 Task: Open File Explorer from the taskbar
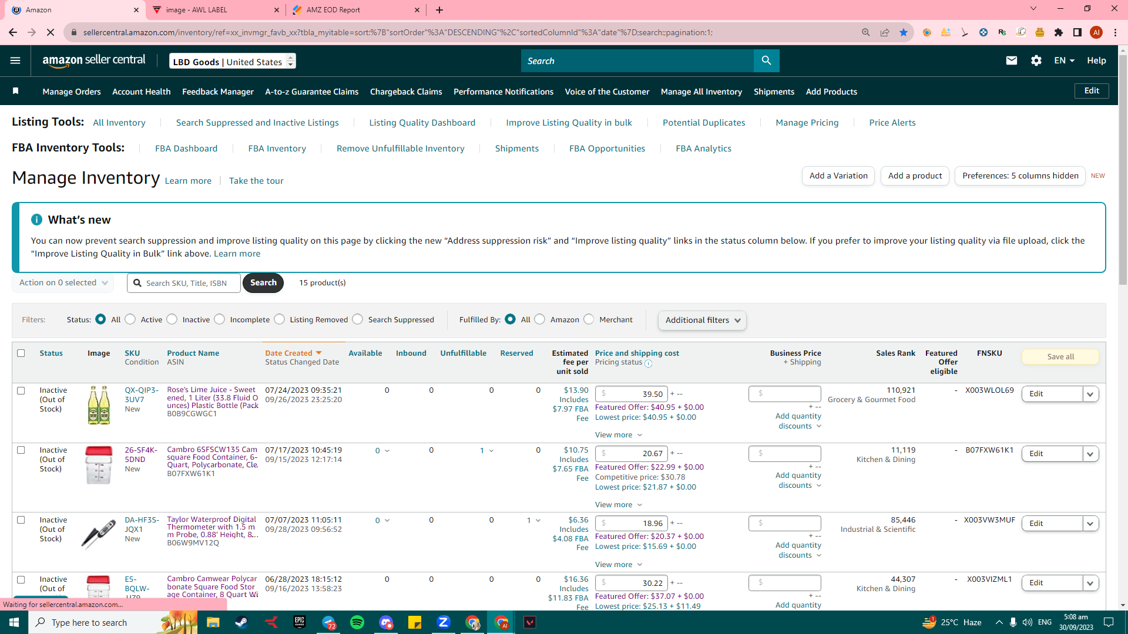[x=213, y=622]
